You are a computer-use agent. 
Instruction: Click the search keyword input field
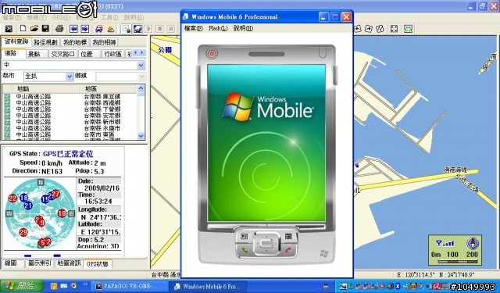[x=70, y=65]
